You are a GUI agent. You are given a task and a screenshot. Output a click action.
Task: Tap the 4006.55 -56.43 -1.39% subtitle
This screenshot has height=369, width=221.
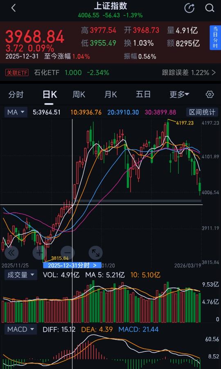point(110,16)
